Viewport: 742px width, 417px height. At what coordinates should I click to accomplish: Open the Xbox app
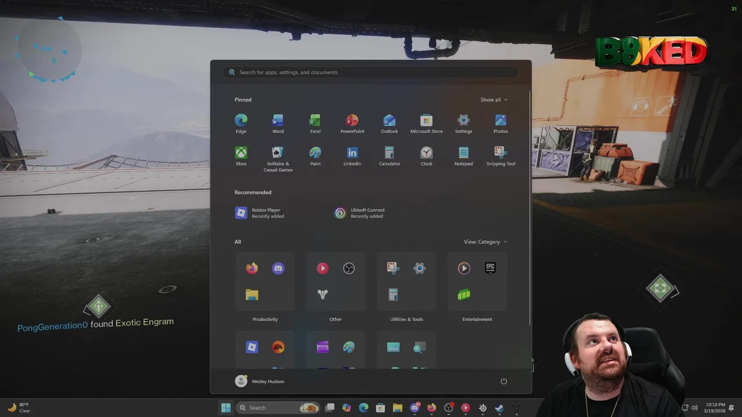(241, 156)
